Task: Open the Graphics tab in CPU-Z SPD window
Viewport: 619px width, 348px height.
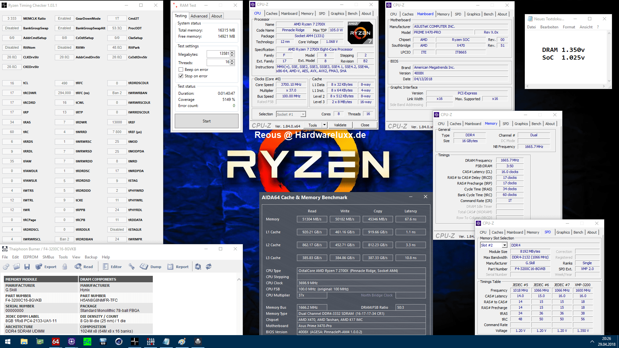Action: point(563,232)
